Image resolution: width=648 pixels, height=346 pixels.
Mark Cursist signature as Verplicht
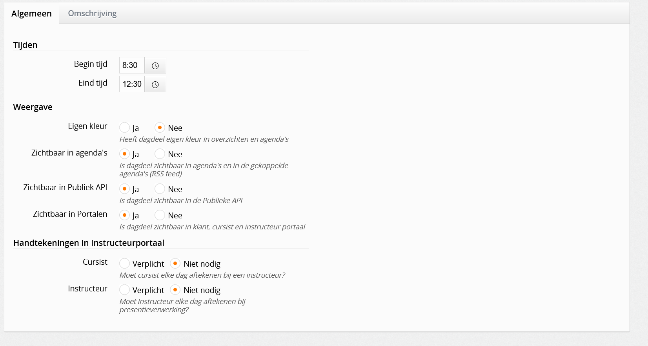[124, 264]
